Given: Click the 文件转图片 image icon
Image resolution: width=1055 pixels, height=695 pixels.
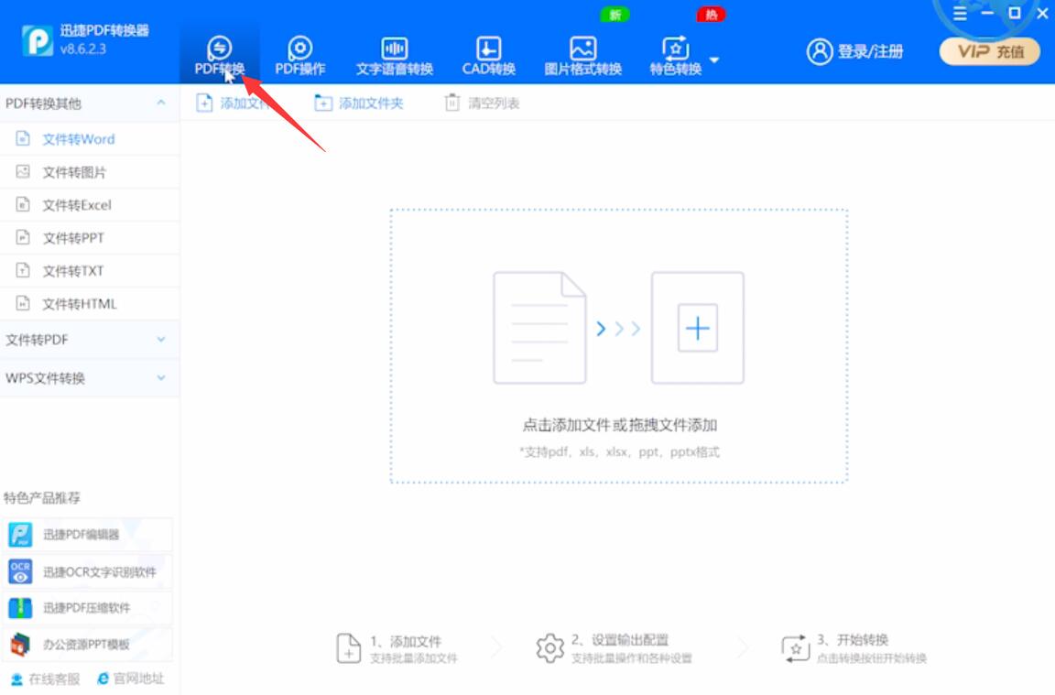Looking at the screenshot, I should 23,171.
